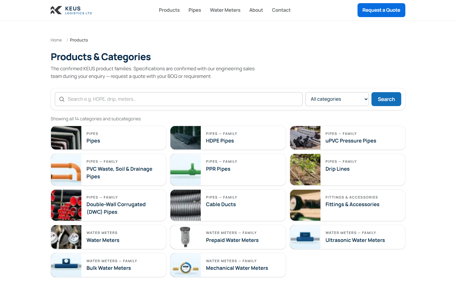This screenshot has height=285, width=456.
Task: Open the HDPE Pipes title link
Action: pos(220,141)
